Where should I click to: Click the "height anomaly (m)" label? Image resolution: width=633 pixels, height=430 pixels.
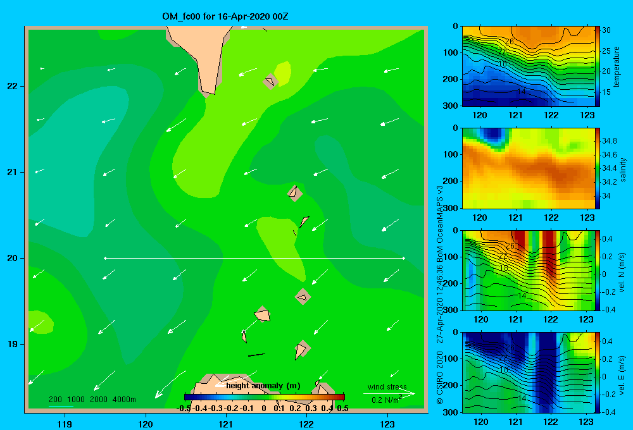coord(263,386)
